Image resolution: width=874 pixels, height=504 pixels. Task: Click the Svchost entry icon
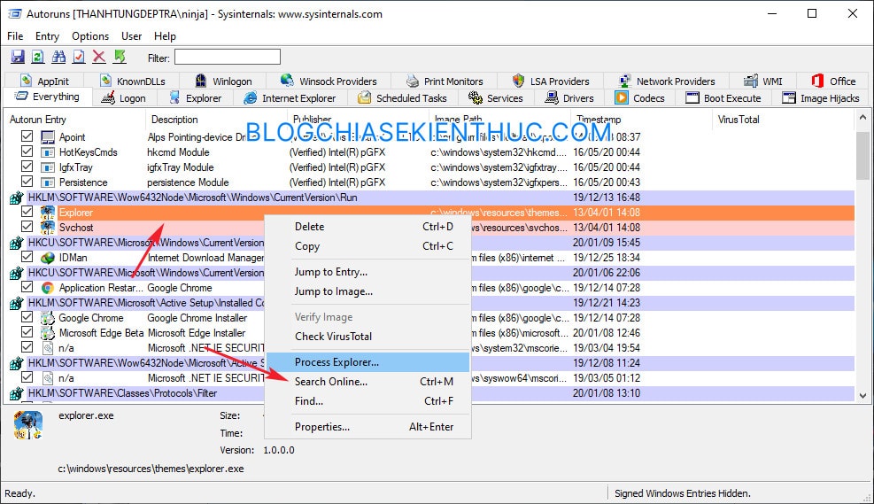click(48, 228)
